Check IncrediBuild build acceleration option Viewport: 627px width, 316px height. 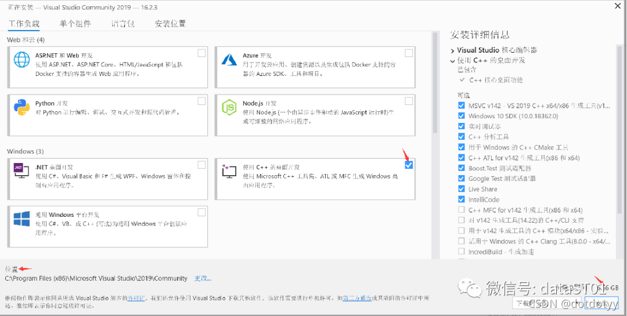pos(461,252)
